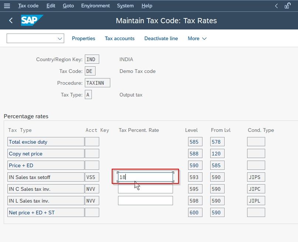Click the Tax Percent. Rate column header
Screen dimensions: 298x242
(x=139, y=130)
